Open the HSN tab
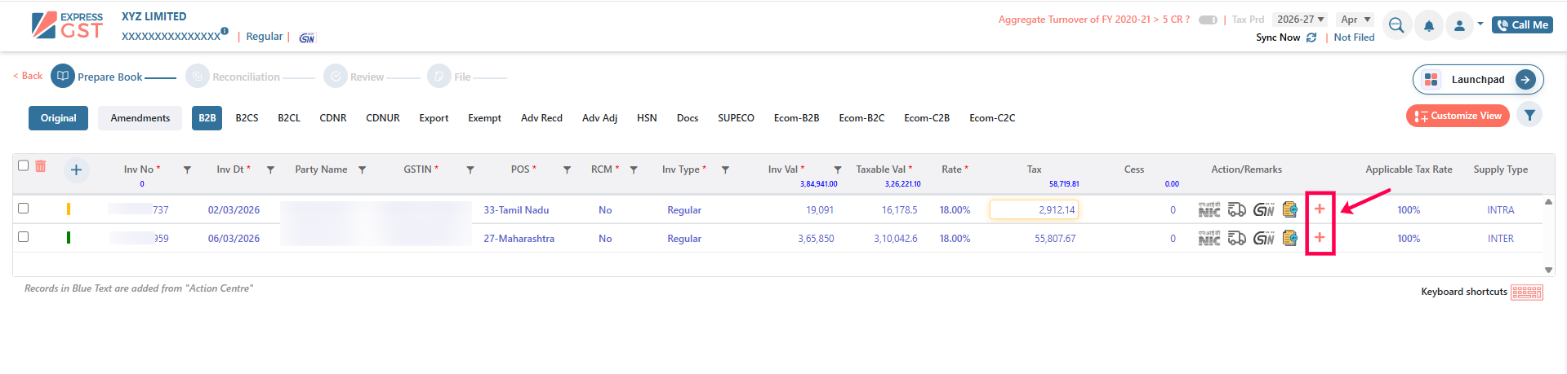This screenshot has width=1567, height=374. pyautogui.click(x=647, y=118)
